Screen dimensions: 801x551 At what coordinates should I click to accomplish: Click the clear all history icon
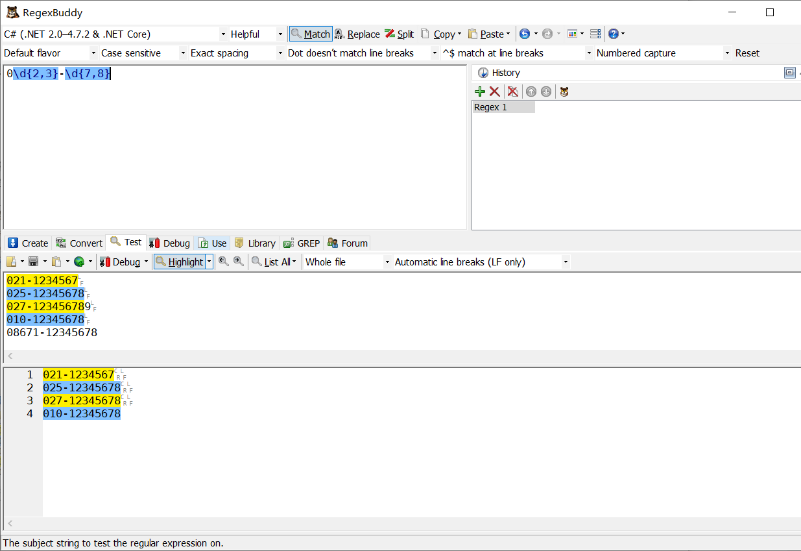(x=513, y=92)
